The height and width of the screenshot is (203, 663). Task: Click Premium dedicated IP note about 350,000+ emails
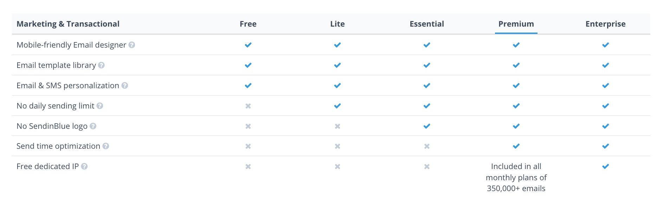(x=516, y=177)
